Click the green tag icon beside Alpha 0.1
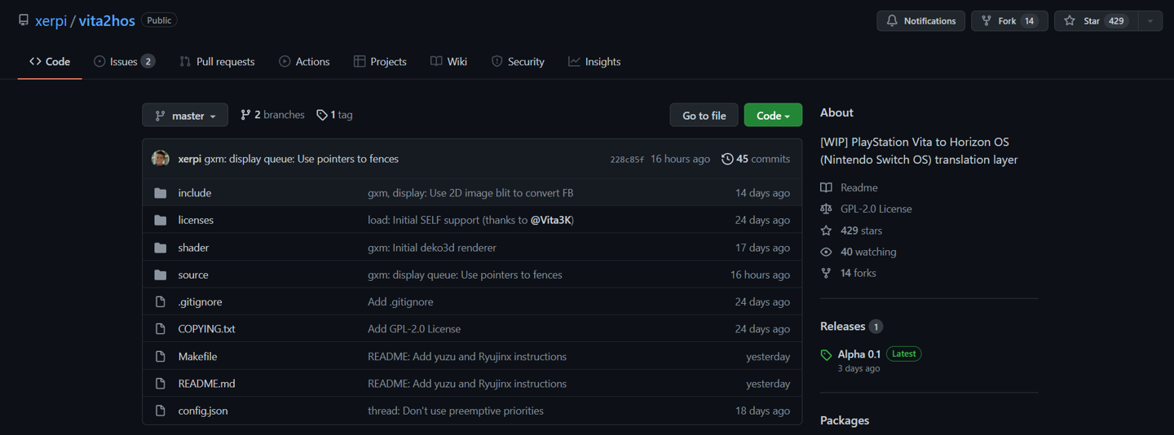Viewport: 1174px width, 435px height. click(x=826, y=355)
